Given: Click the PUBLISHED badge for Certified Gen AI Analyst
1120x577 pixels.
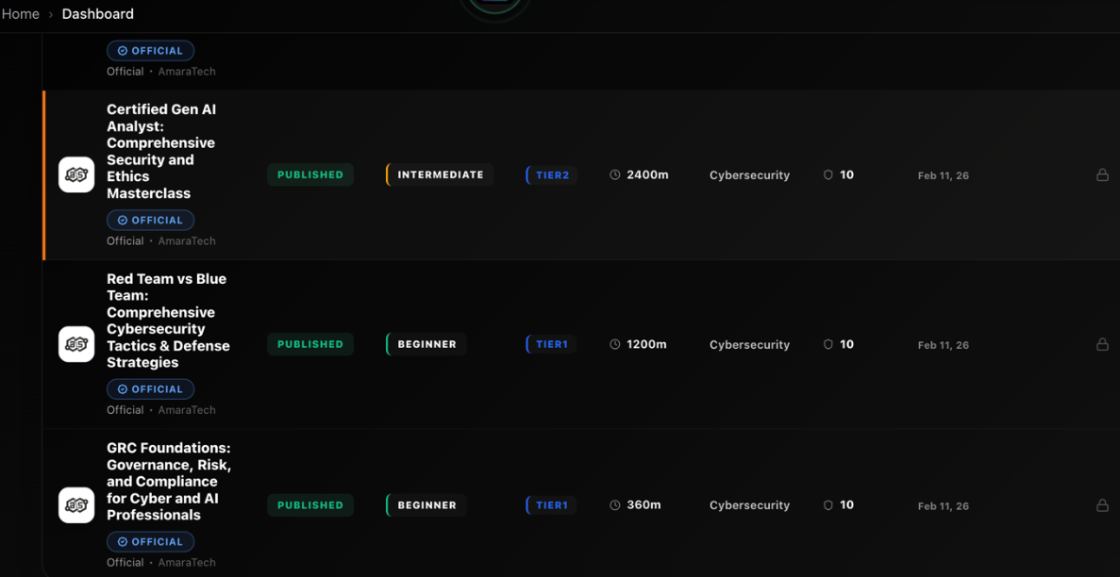Looking at the screenshot, I should (x=309, y=174).
